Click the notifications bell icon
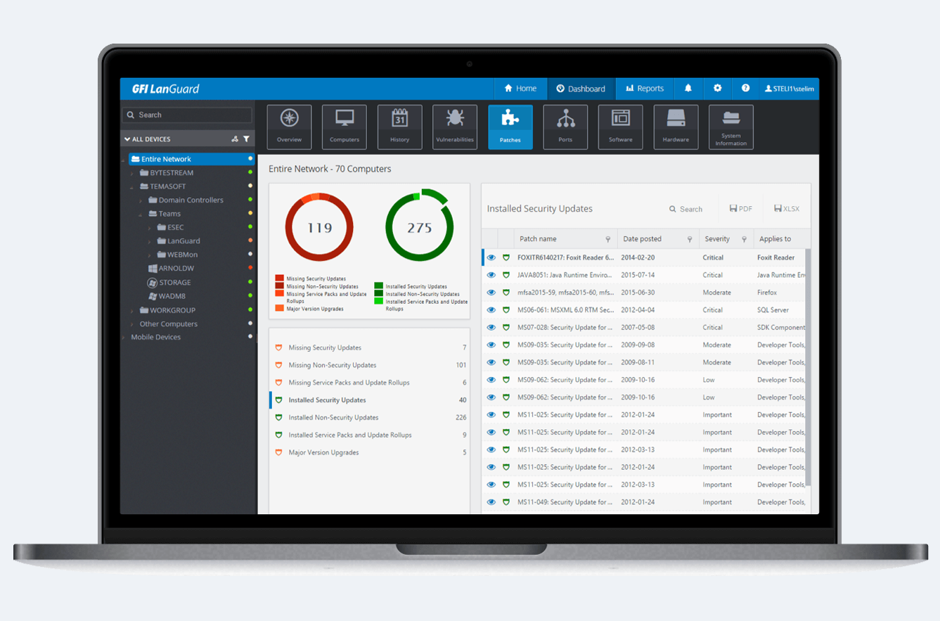This screenshot has width=940, height=621. (x=688, y=89)
